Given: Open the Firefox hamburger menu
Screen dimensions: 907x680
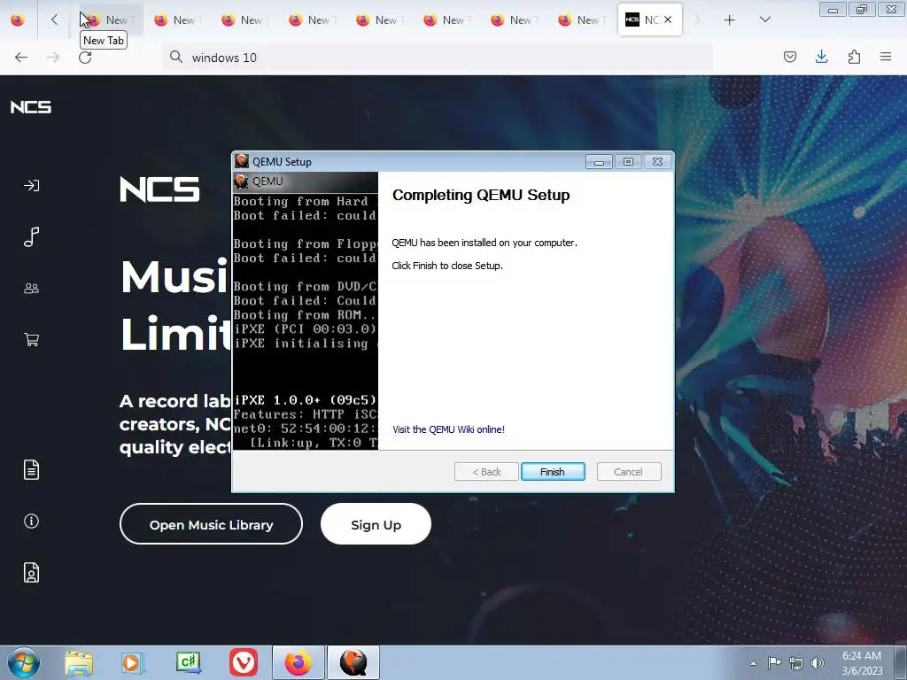Looking at the screenshot, I should [x=886, y=57].
